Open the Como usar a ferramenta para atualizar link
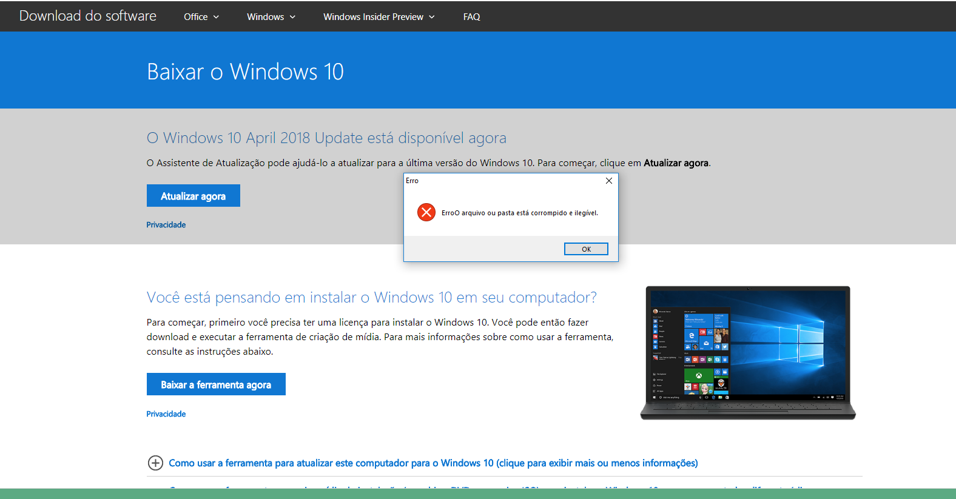This screenshot has height=499, width=956. coord(433,463)
